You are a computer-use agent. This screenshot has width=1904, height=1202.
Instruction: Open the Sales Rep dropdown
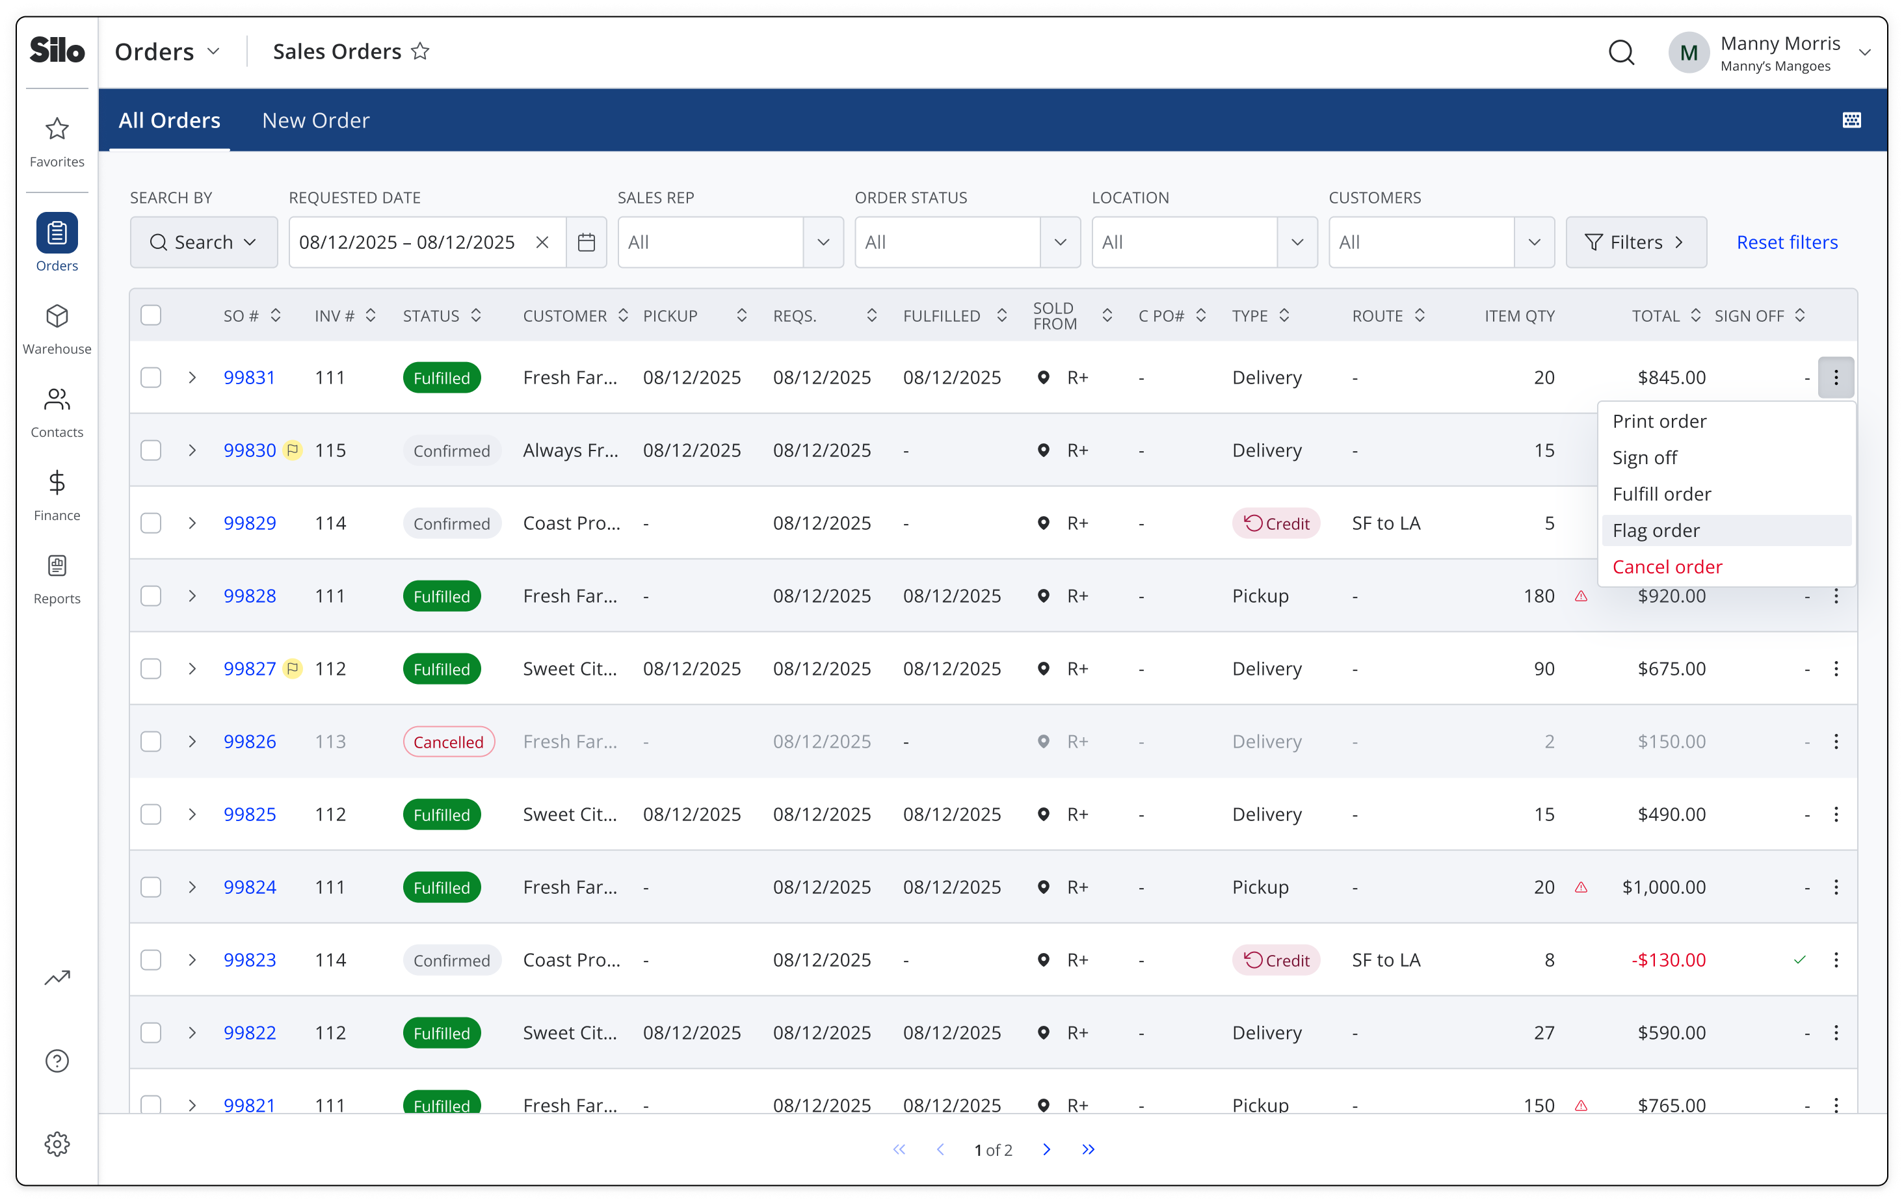[730, 242]
